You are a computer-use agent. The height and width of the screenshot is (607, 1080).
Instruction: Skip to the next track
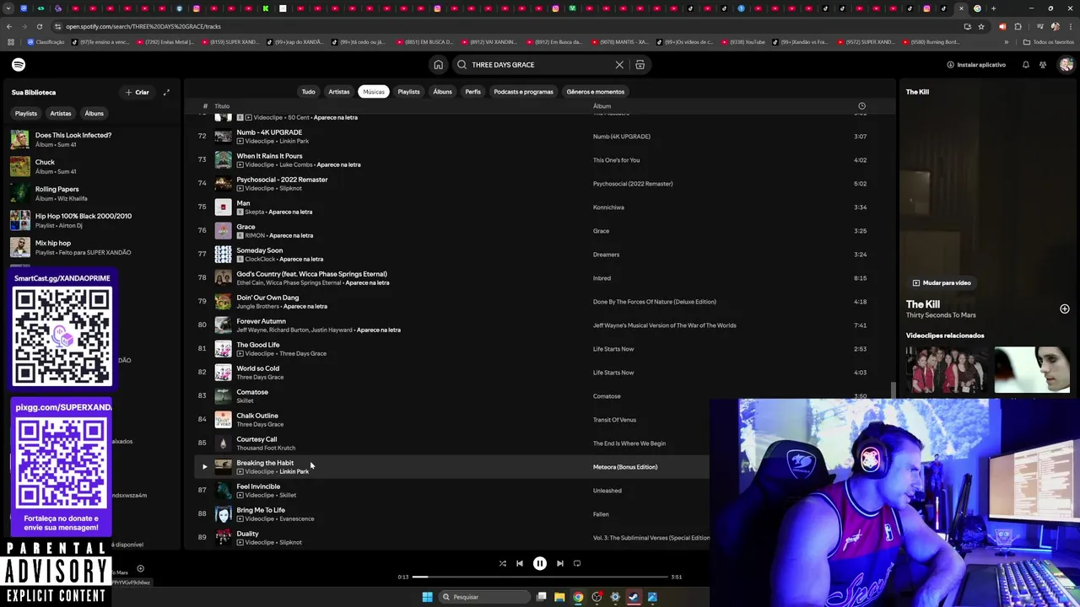coord(560,563)
